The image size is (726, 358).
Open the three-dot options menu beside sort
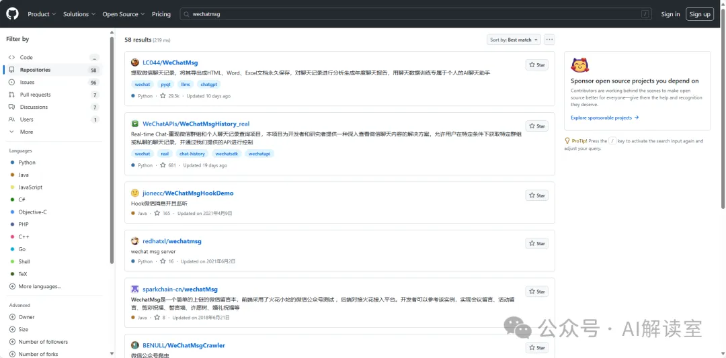549,40
